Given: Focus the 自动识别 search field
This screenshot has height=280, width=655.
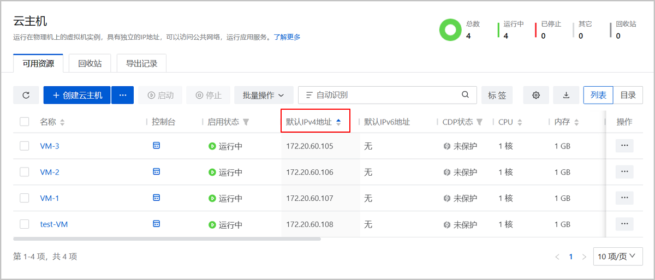Looking at the screenshot, I should 382,95.
